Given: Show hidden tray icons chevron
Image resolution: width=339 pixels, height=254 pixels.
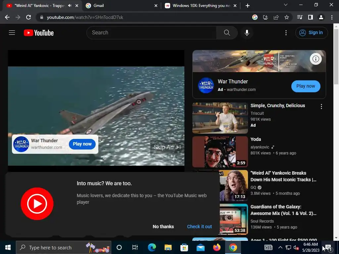Looking at the screenshot, I should click(280, 247).
